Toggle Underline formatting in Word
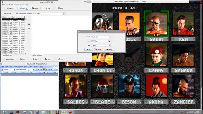This screenshot has width=203, height=114. point(41,70)
